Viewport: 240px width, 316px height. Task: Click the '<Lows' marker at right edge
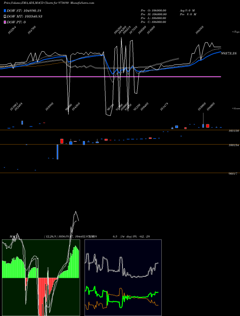(236, 108)
